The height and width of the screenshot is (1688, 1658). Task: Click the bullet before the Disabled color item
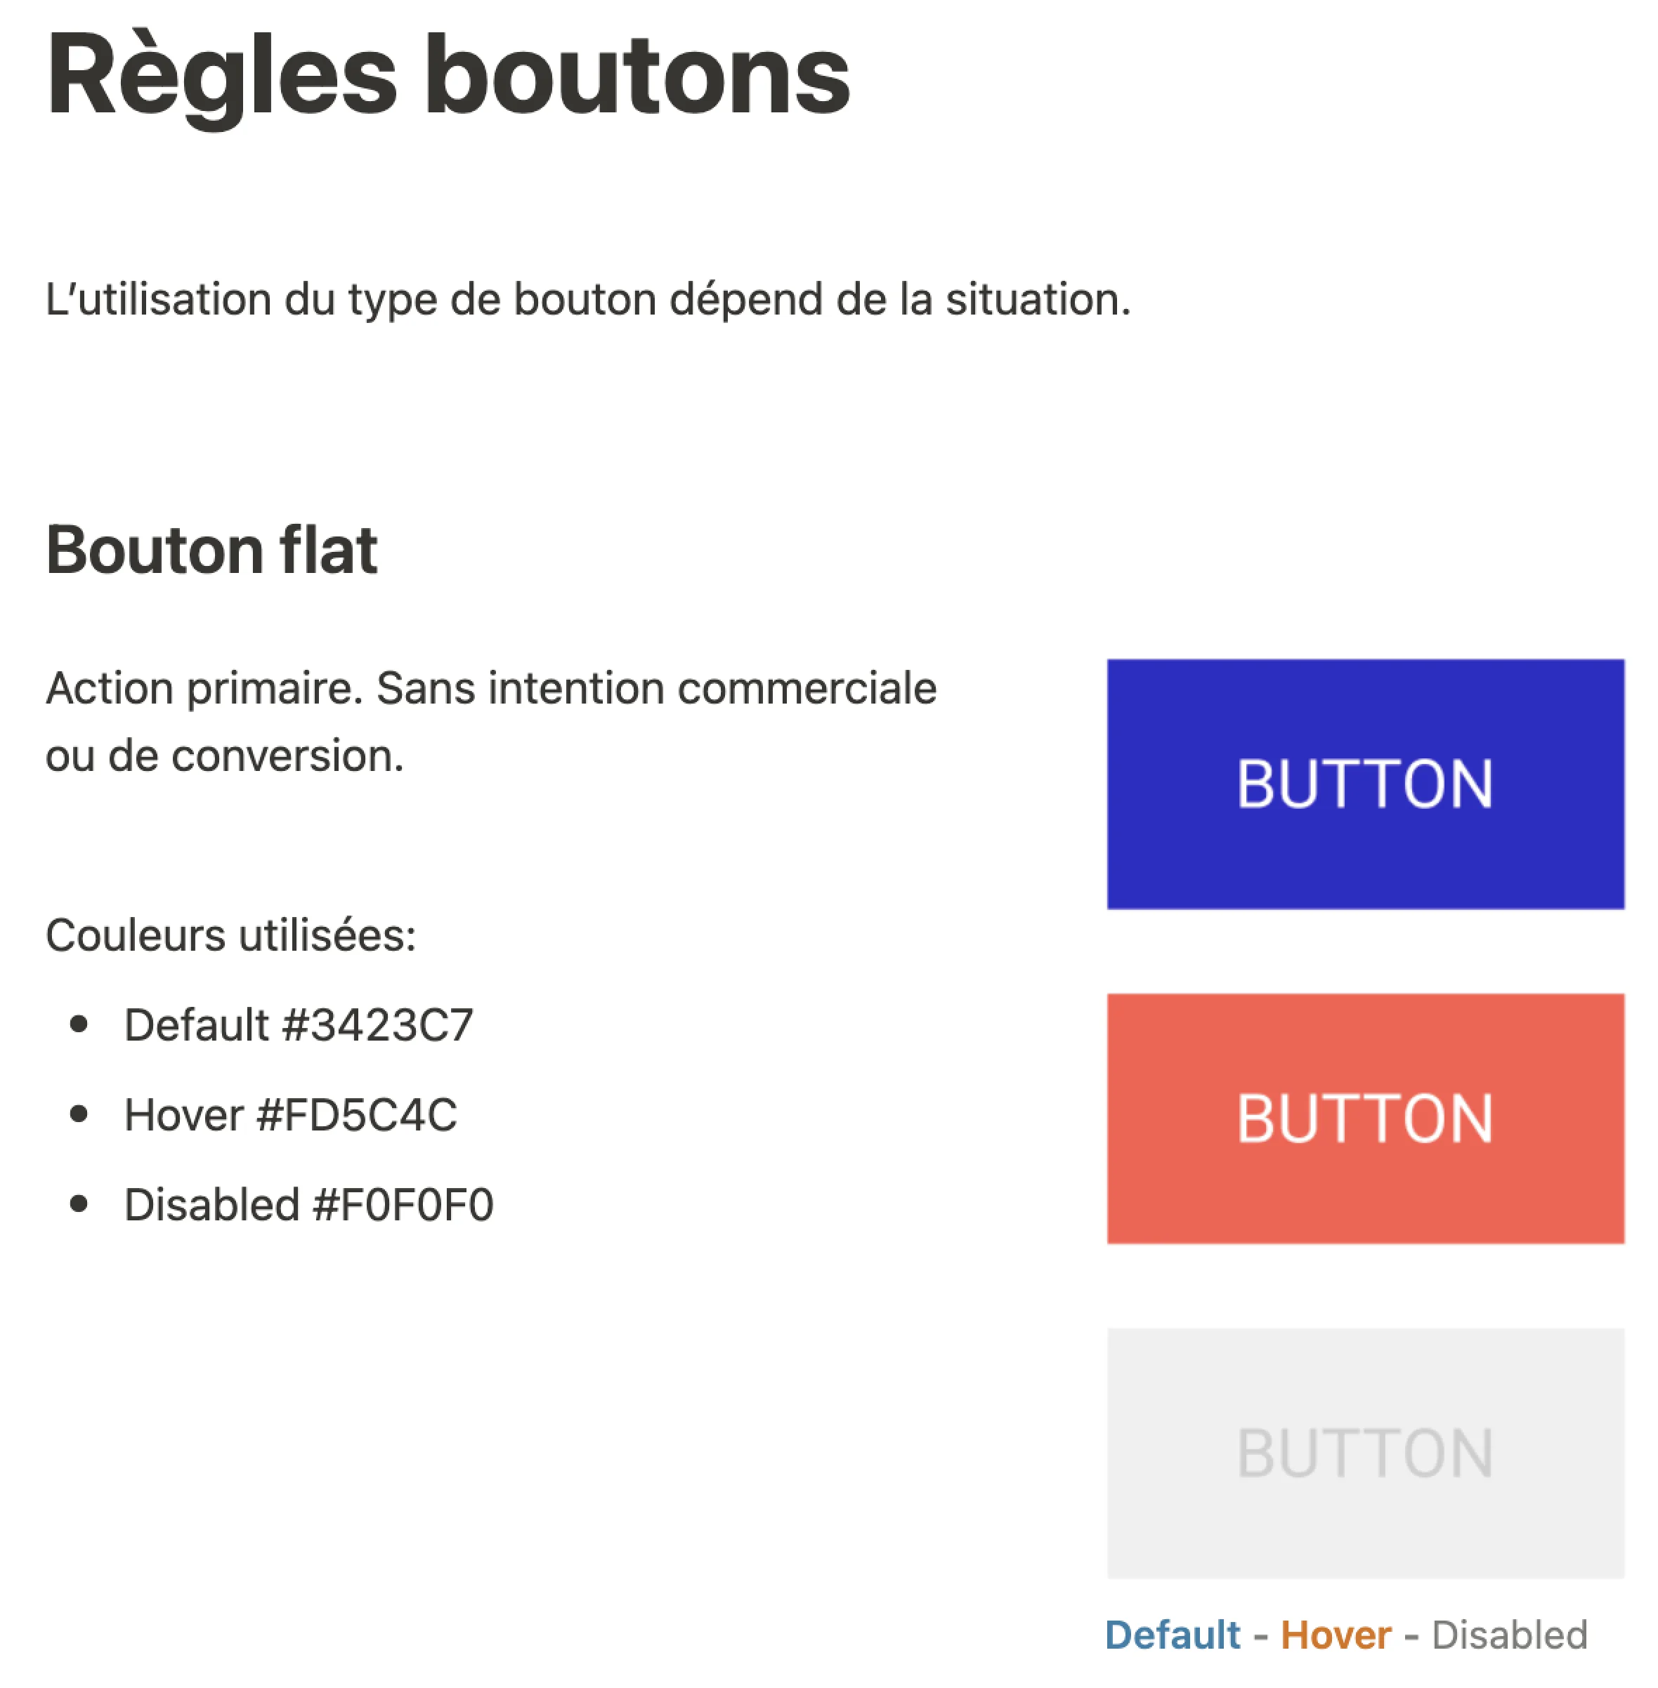click(79, 1204)
